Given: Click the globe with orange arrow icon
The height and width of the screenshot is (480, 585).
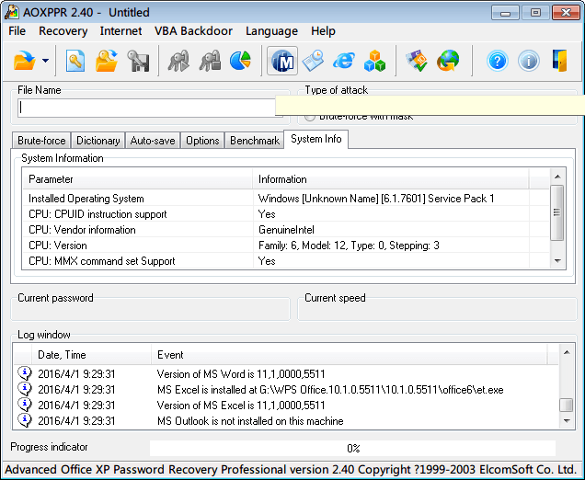Looking at the screenshot, I should (x=448, y=61).
